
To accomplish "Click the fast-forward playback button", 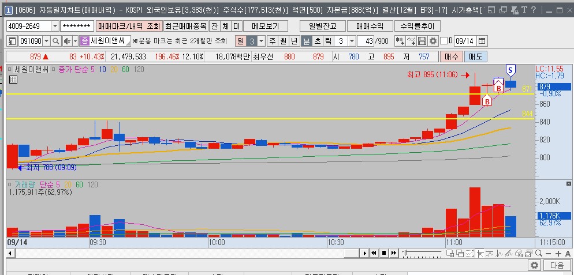I will pyautogui.click(x=393, y=253).
